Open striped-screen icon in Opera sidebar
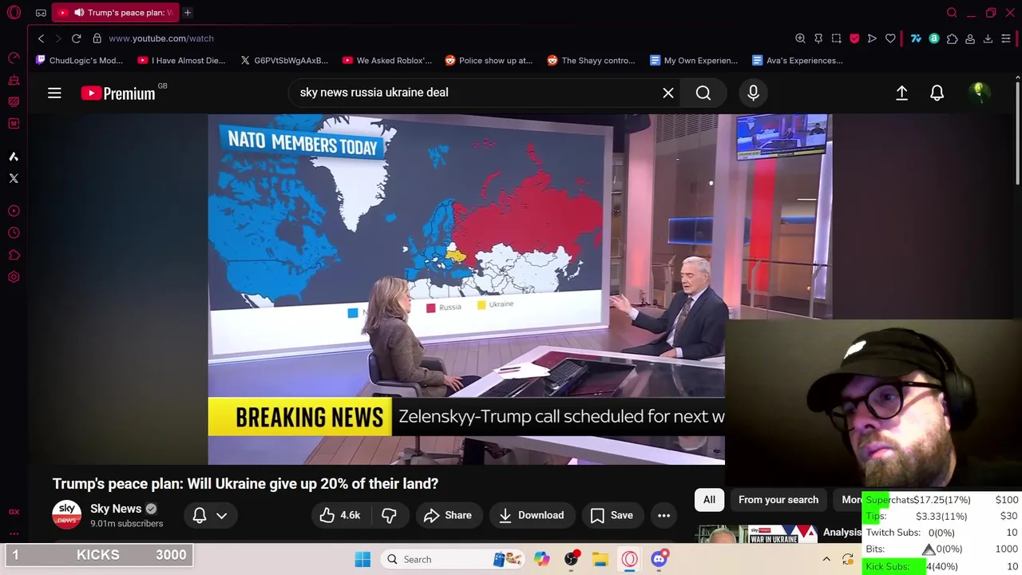The width and height of the screenshot is (1022, 575). tap(14, 102)
